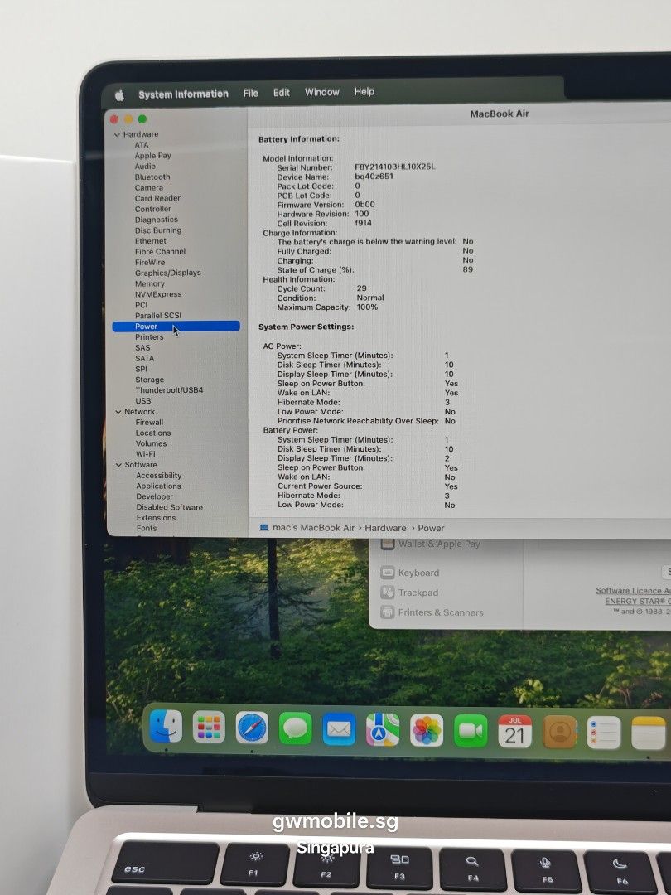This screenshot has height=895, width=671.
Task: Click Hardware in the path bar
Action: 385,528
